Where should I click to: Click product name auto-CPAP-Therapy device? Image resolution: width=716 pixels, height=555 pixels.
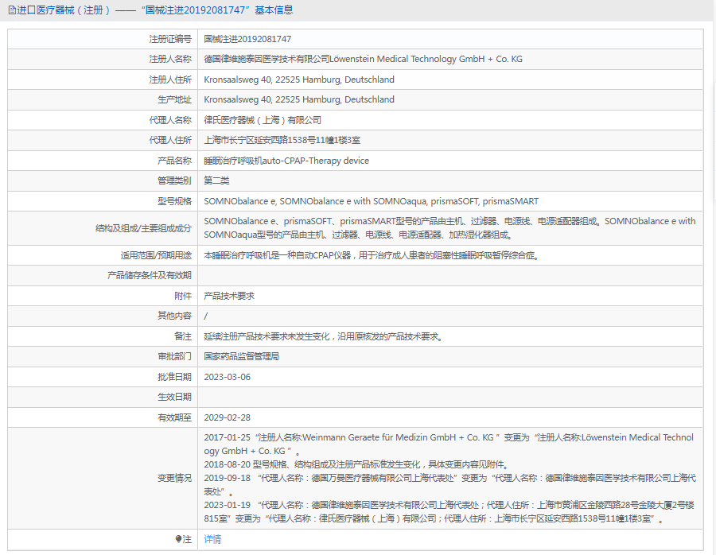coord(286,161)
